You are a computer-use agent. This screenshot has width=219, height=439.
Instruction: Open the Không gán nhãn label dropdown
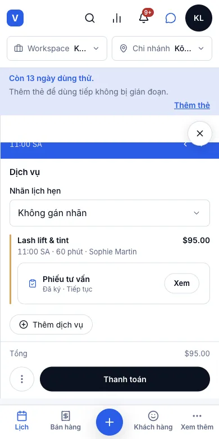pyautogui.click(x=109, y=213)
